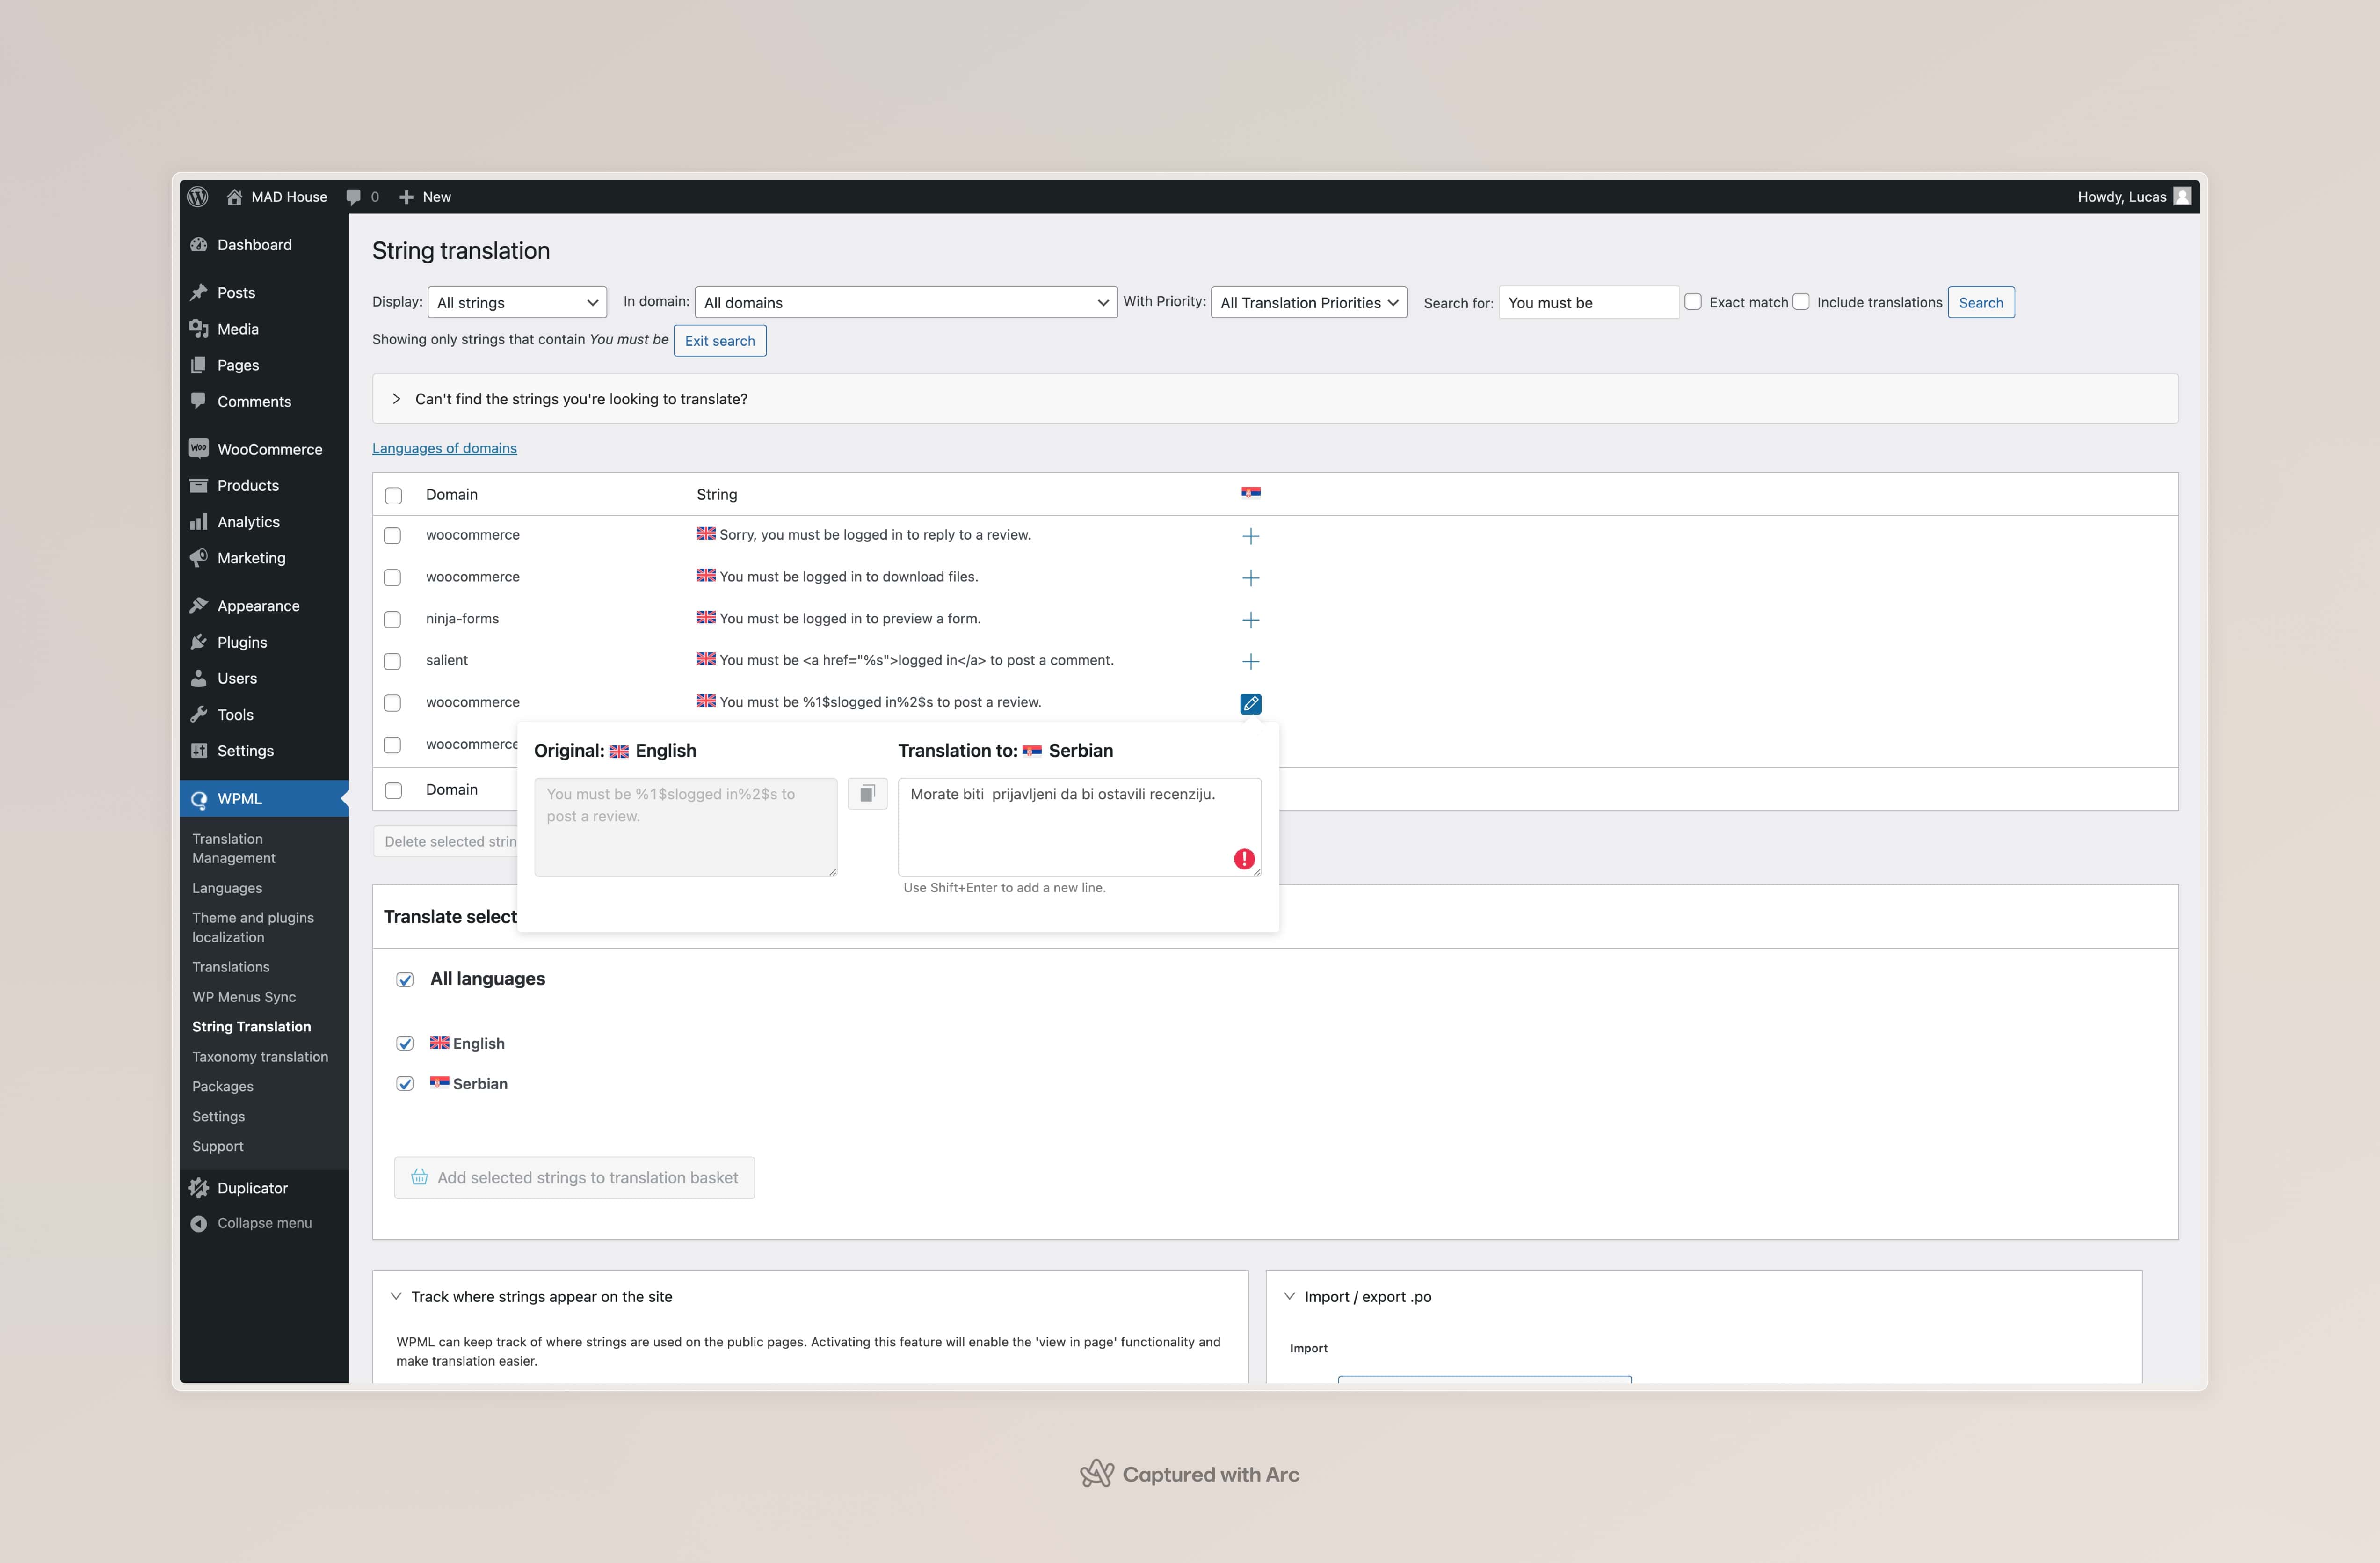Click the Plugins plug icon
2380x1563 pixels.
[198, 642]
